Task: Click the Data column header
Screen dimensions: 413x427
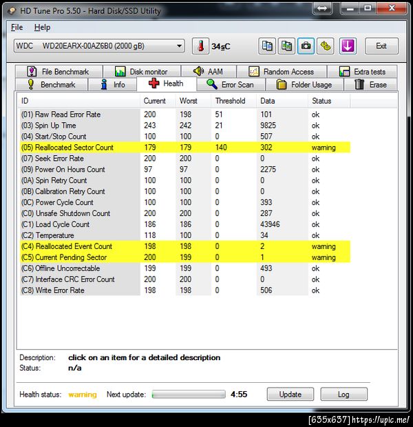Action: point(282,101)
